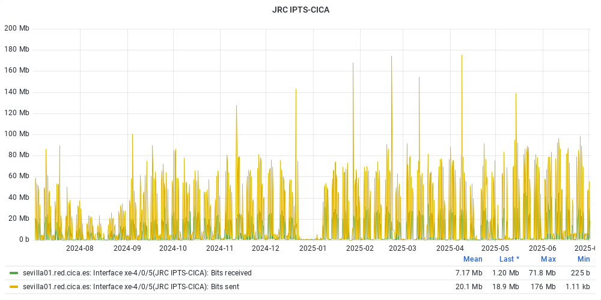Click the 2025-05 x-axis label
This screenshot has height=300, width=601.
(x=495, y=248)
